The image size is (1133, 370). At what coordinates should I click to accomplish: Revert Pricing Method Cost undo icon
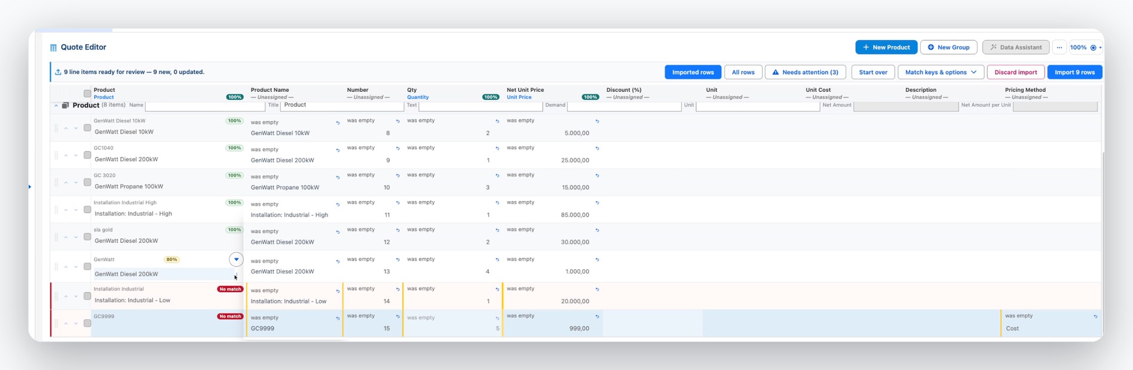tap(1095, 317)
